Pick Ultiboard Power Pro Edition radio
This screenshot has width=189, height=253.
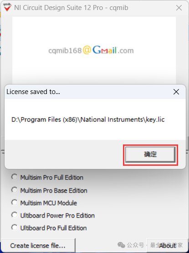(x=53, y=215)
